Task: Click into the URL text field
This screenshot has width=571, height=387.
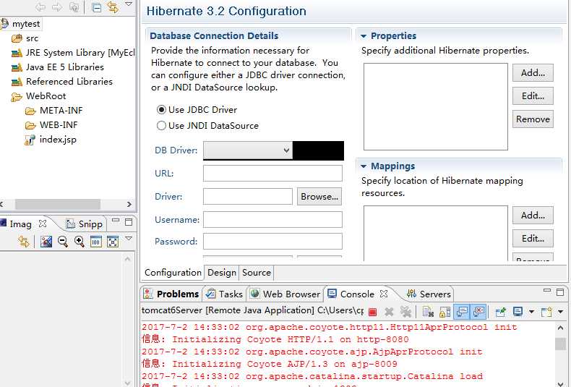Action: [272, 173]
